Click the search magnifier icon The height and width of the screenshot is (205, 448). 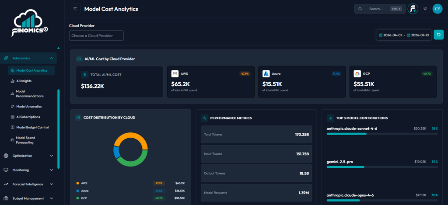pyautogui.click(x=360, y=9)
